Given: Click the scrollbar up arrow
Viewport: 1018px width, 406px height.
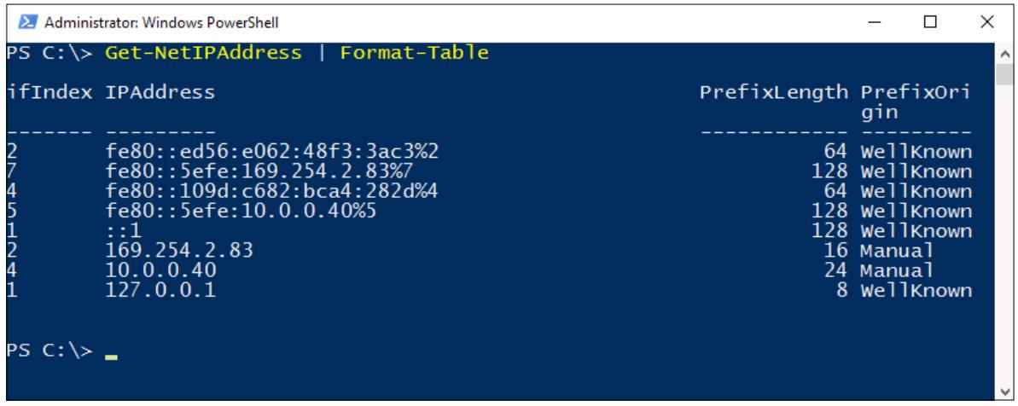Looking at the screenshot, I should click(1005, 53).
